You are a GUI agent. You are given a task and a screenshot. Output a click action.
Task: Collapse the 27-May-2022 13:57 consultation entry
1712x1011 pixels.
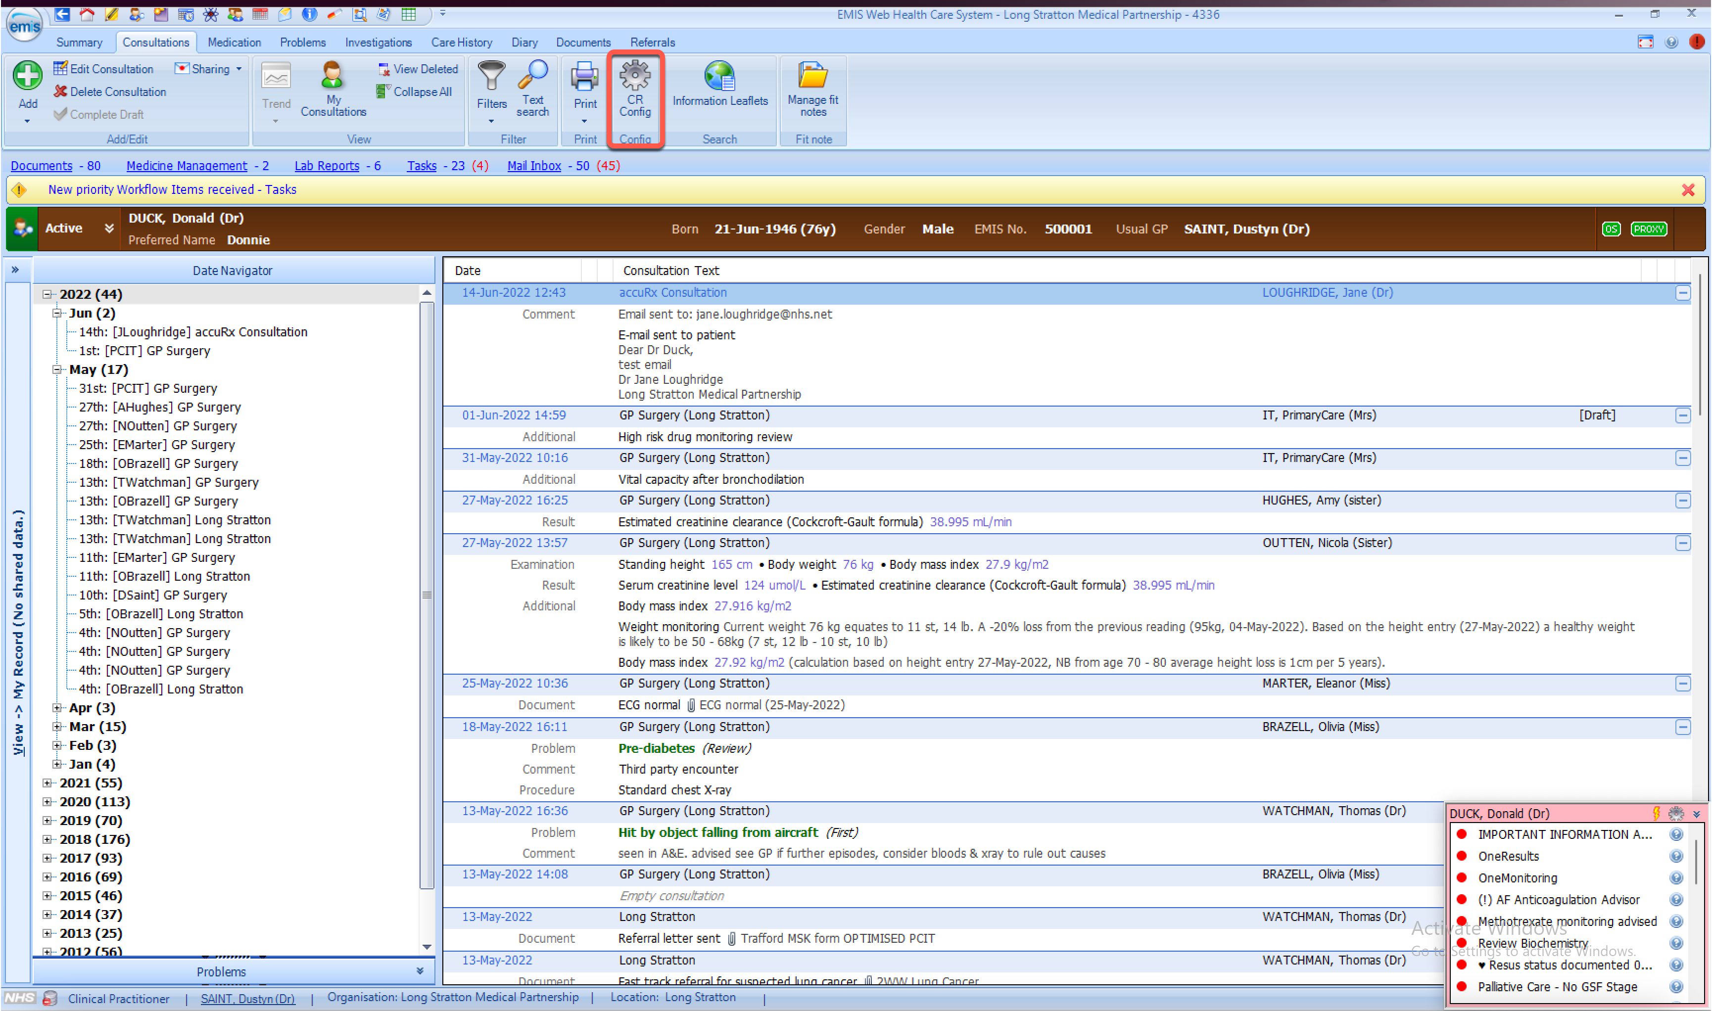pos(1683,544)
